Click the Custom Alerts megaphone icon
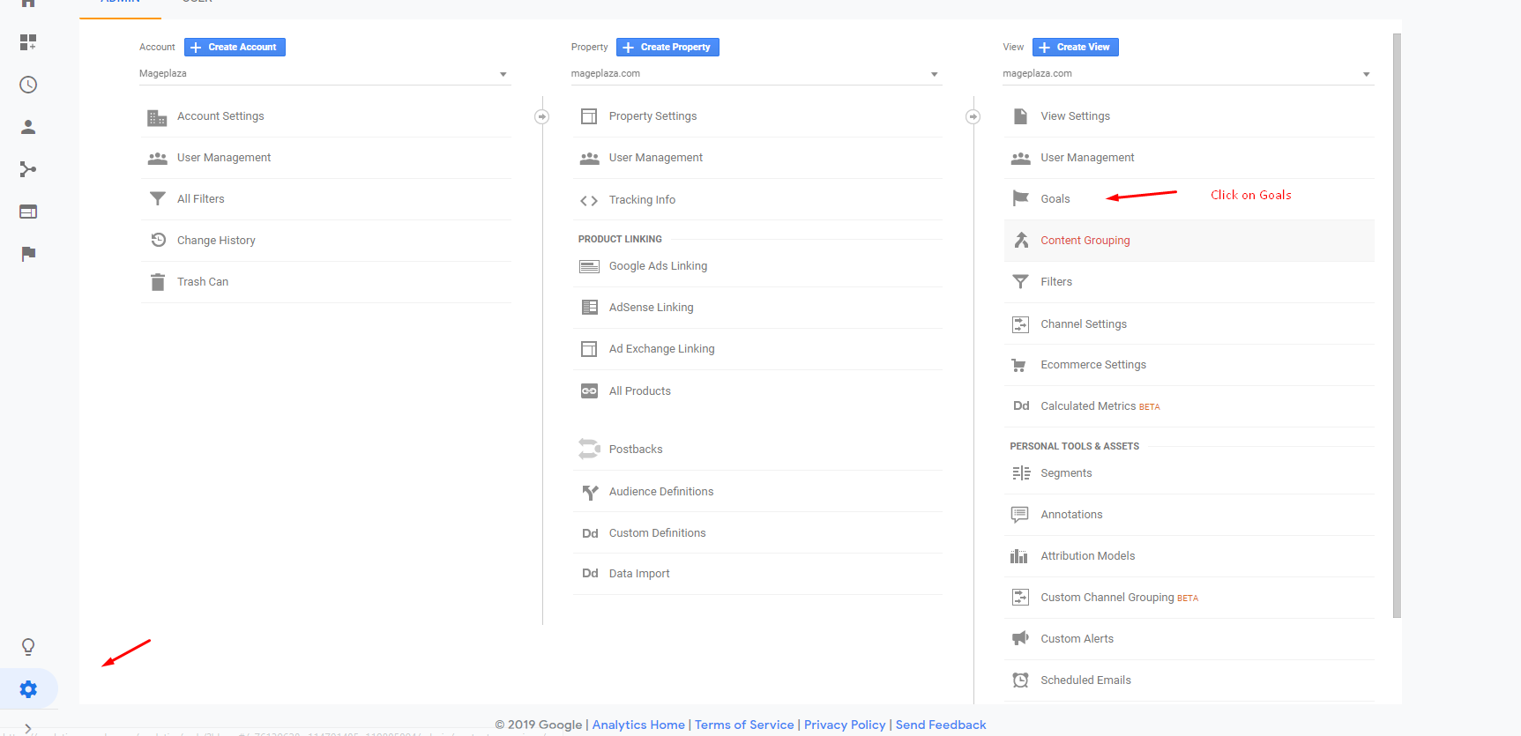The image size is (1521, 736). tap(1020, 638)
